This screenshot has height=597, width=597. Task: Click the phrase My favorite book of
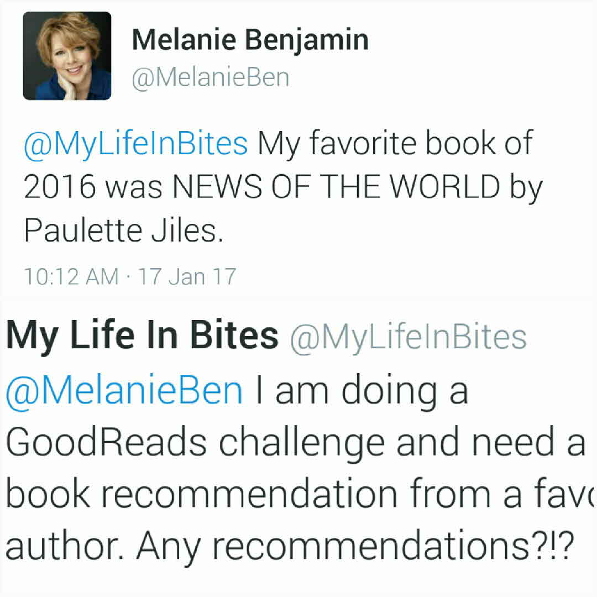[x=395, y=144]
